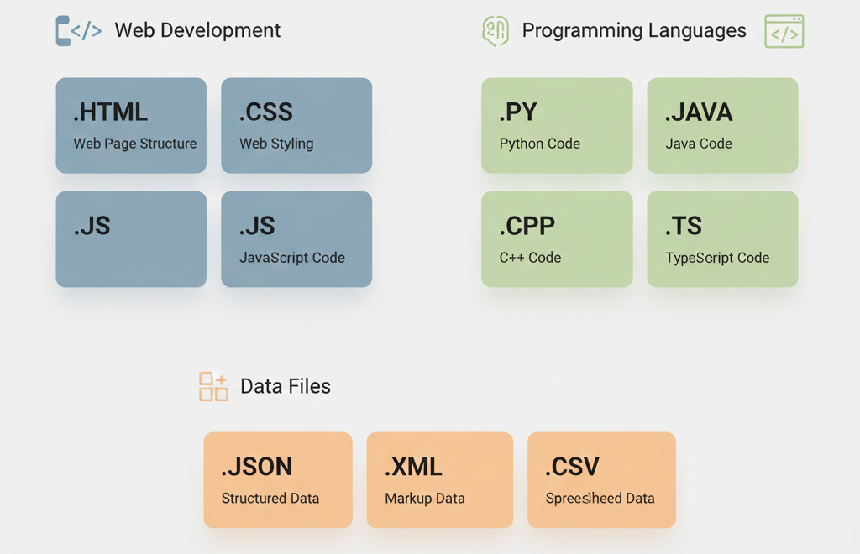Viewport: 860px width, 554px height.
Task: Click the Web Development heading
Action: click(x=197, y=30)
